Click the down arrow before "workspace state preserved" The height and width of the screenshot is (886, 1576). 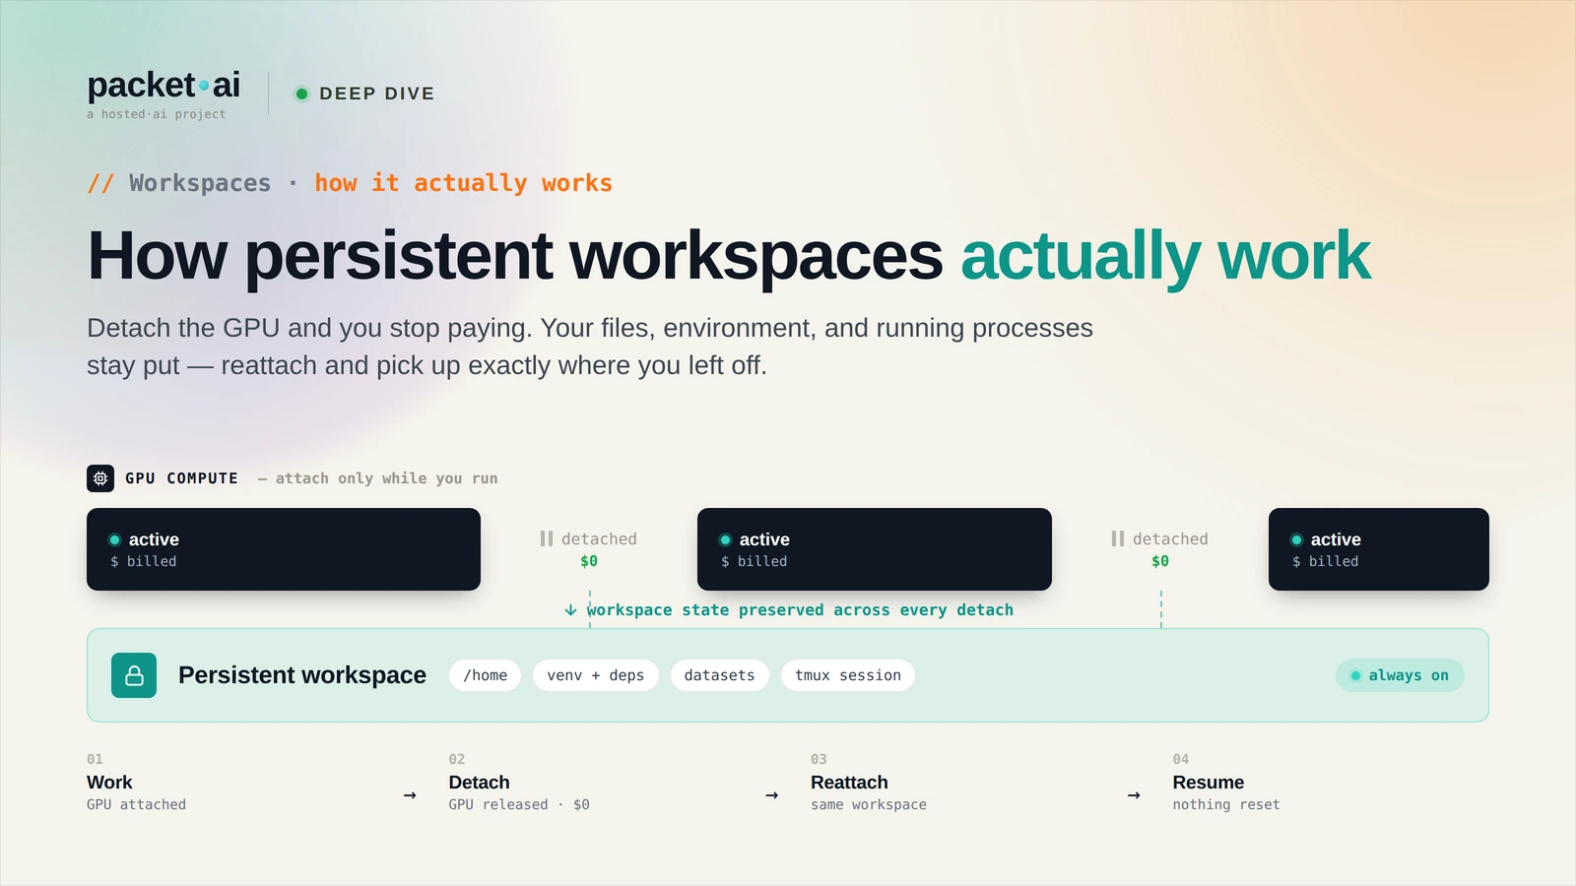[x=570, y=610]
